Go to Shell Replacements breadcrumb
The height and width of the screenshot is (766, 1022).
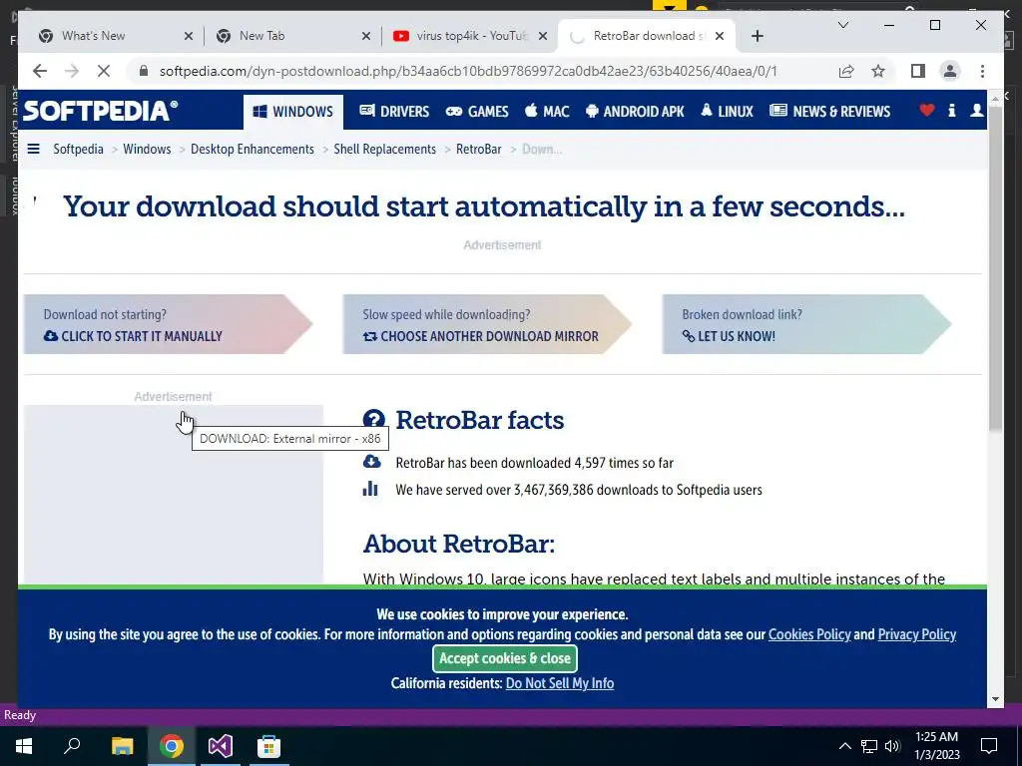[x=384, y=150]
